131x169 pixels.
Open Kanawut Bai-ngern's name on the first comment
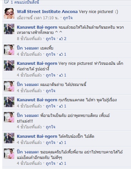37,27
